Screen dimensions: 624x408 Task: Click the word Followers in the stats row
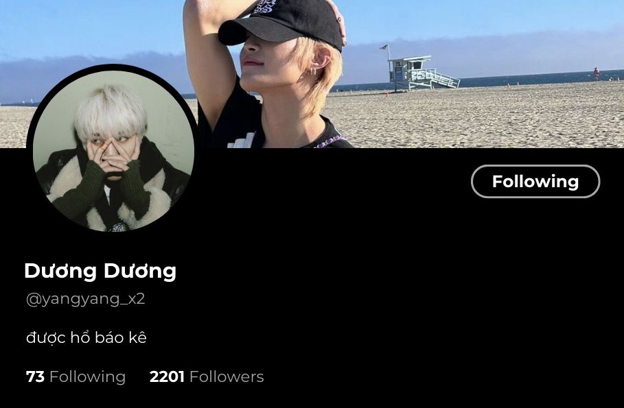(227, 376)
